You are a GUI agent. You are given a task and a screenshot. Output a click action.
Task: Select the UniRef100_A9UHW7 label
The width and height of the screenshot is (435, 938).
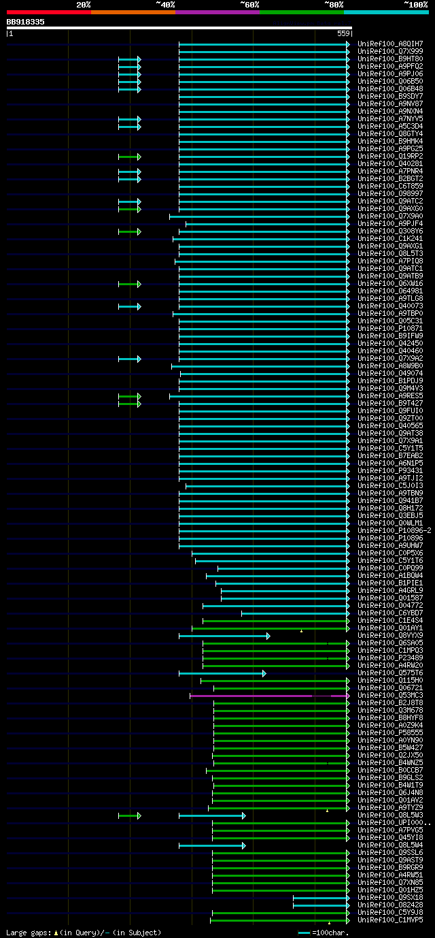pyautogui.click(x=391, y=545)
